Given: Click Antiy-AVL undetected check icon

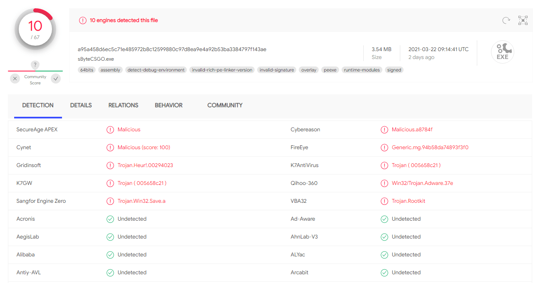Looking at the screenshot, I should (x=110, y=273).
